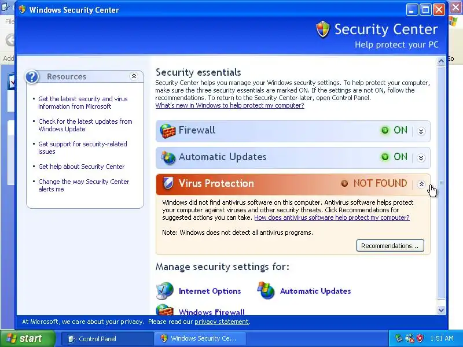The width and height of the screenshot is (463, 347).
Task: Click the Firewall section title text
Action: click(197, 130)
